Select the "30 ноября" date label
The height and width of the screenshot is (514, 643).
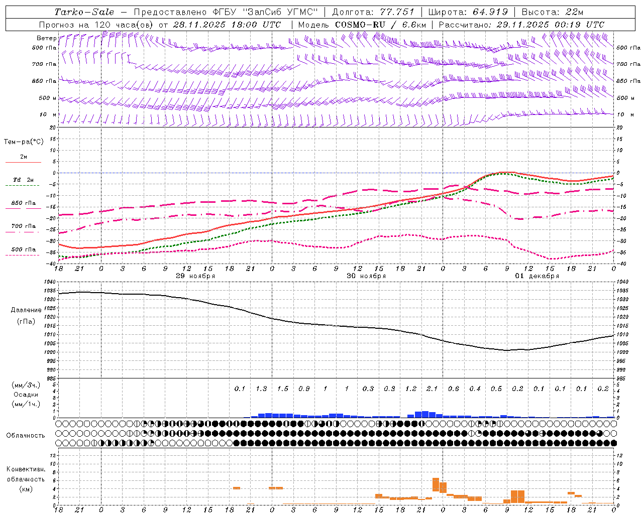[x=366, y=276]
